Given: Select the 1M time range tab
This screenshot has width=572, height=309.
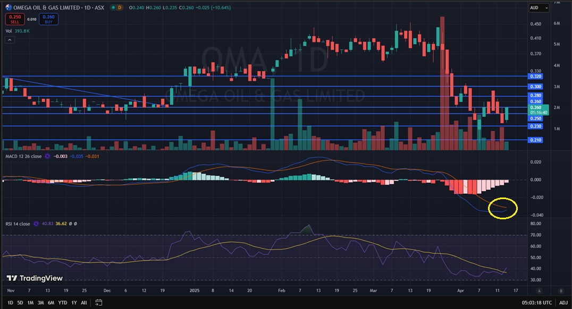Looking at the screenshot, I should click(x=30, y=303).
